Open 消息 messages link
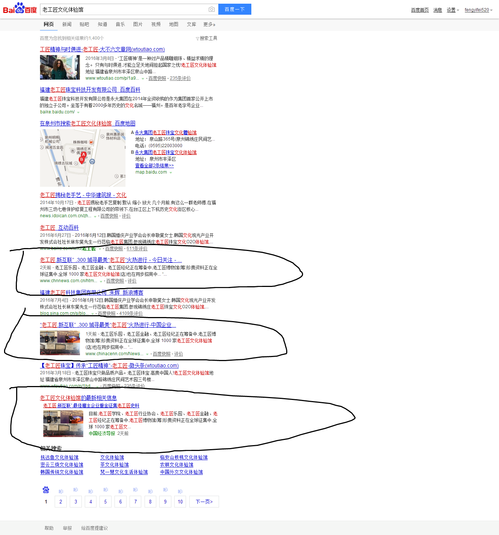Image resolution: width=499 pixels, height=535 pixels. (x=437, y=10)
